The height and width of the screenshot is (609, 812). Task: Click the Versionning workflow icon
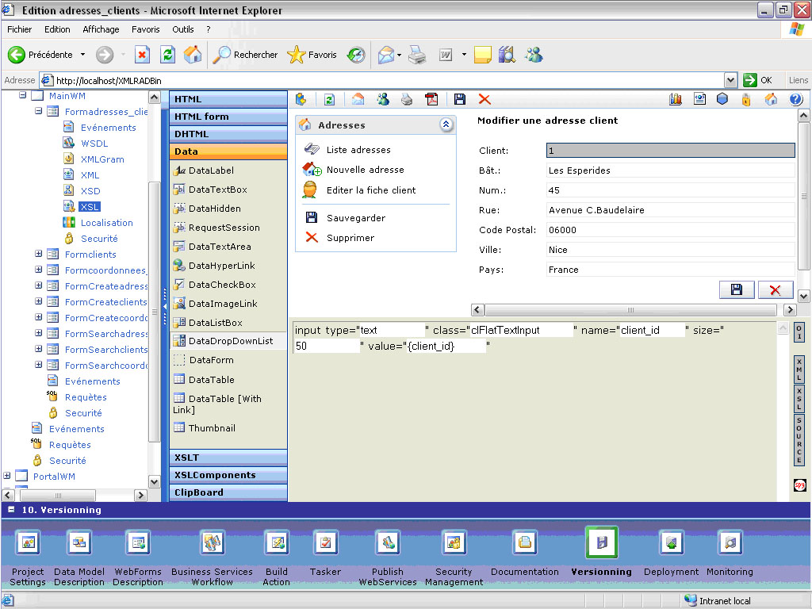pyautogui.click(x=602, y=542)
